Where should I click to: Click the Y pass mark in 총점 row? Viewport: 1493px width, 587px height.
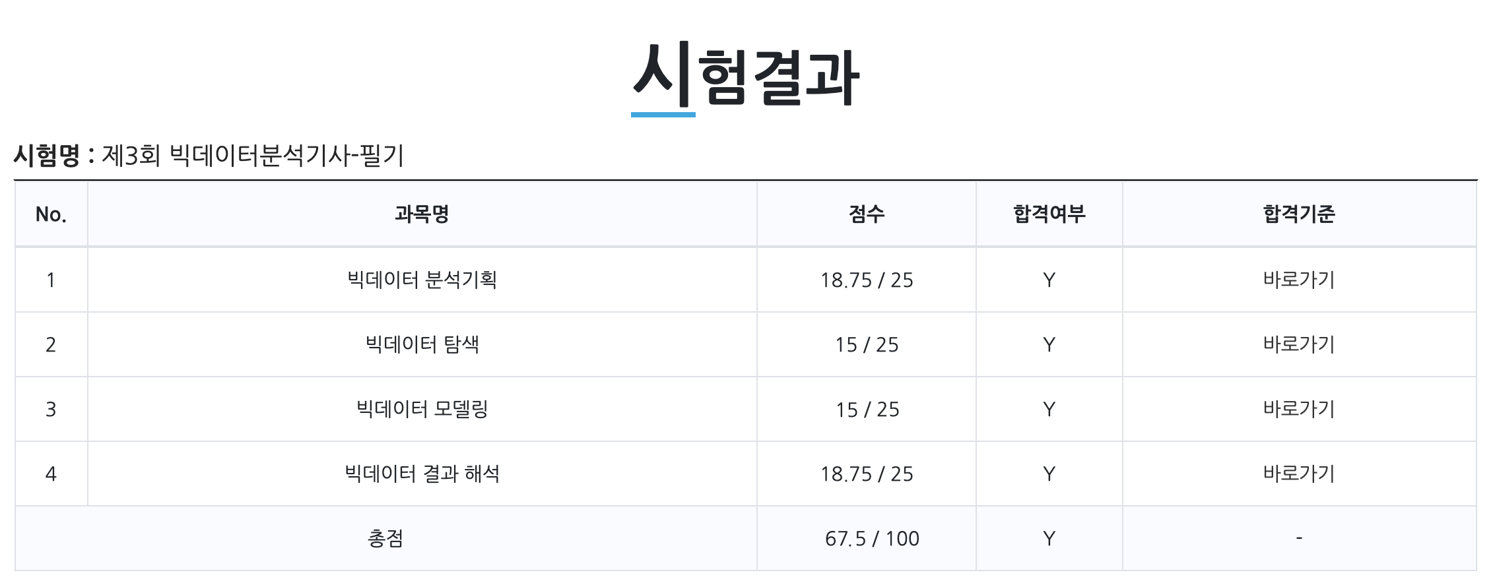click(1049, 539)
